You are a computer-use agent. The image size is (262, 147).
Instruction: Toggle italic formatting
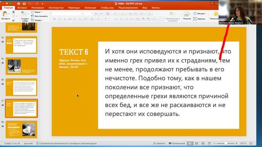point(59,19)
